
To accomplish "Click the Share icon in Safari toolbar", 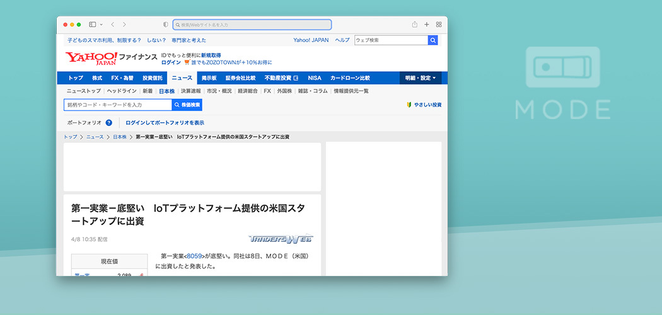I will pyautogui.click(x=415, y=25).
